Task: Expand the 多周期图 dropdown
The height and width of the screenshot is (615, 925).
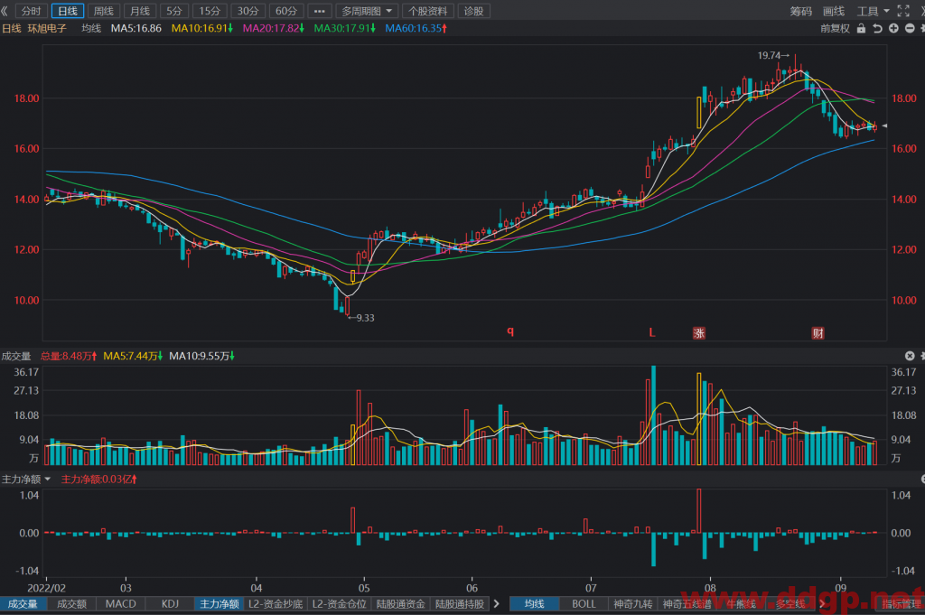Action: 367,11
